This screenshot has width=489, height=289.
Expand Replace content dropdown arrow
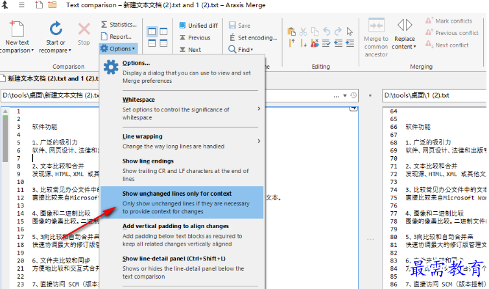point(415,47)
